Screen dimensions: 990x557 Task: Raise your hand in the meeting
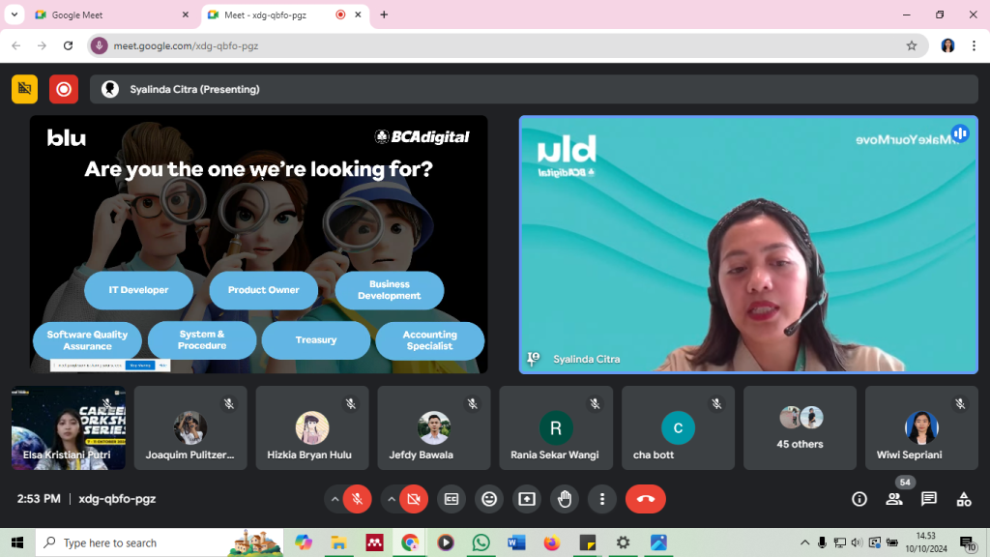[565, 499]
